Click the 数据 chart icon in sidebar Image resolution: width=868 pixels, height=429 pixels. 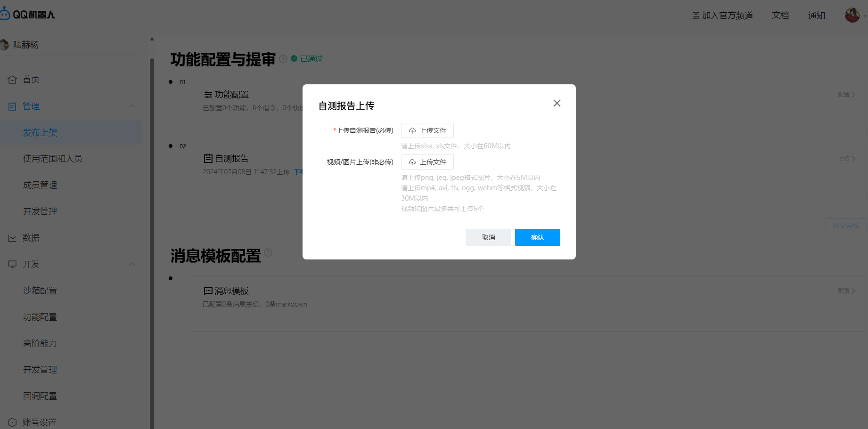click(12, 238)
